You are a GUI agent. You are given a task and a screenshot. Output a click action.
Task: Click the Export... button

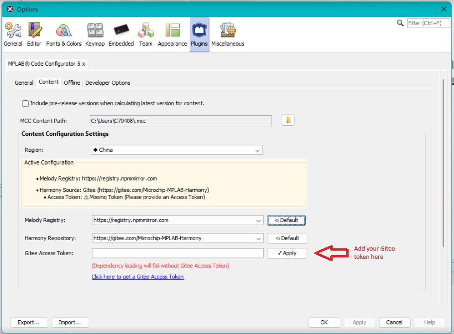29,323
